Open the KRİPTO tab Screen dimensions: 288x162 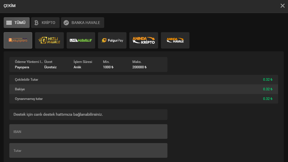45,23
